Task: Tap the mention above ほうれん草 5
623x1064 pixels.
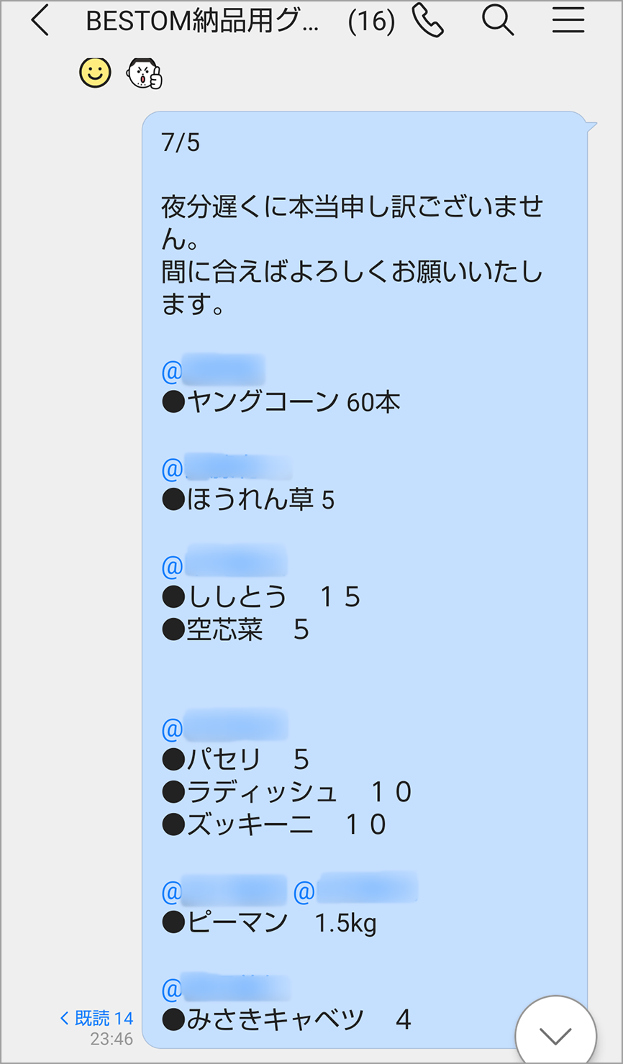Action: click(226, 469)
